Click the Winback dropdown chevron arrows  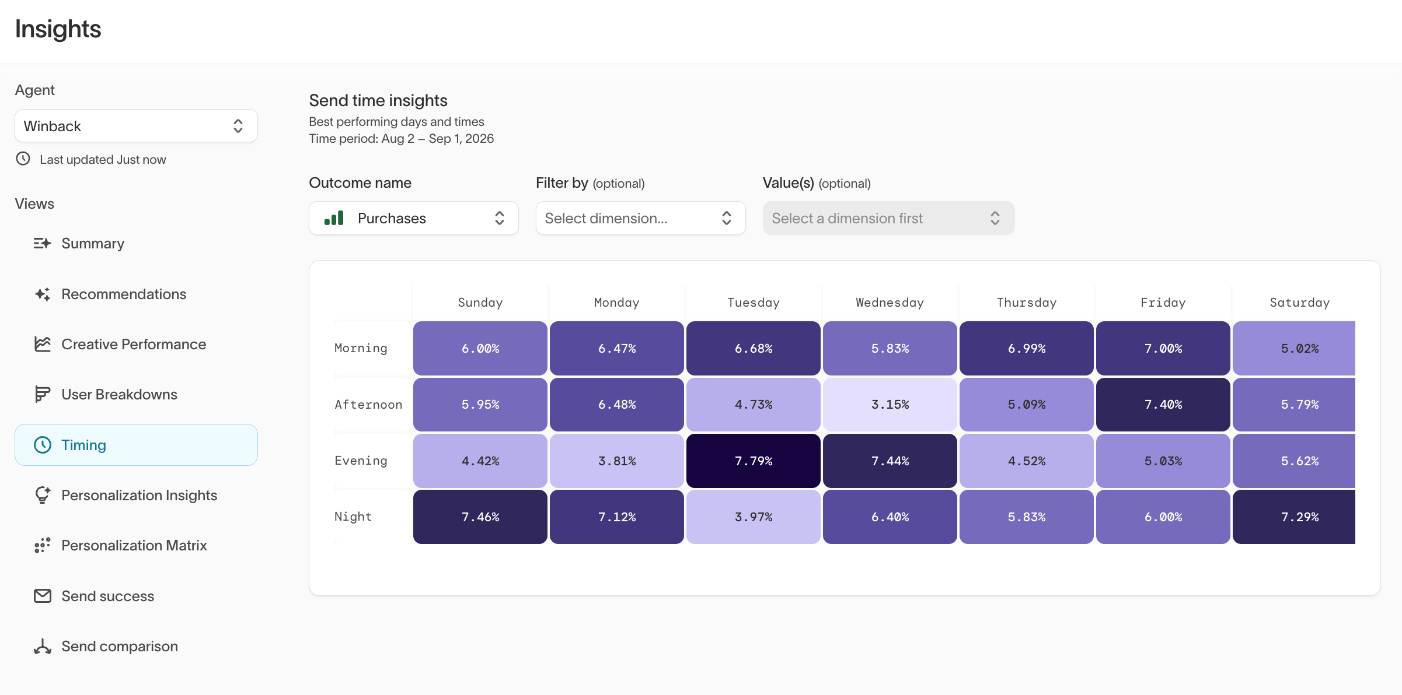(238, 126)
